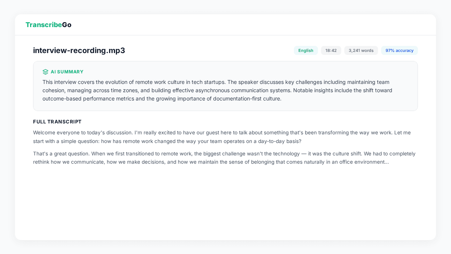Image resolution: width=451 pixels, height=254 pixels.
Task: Click the summary paragraph starting "This interview covers"
Action: pos(218,90)
